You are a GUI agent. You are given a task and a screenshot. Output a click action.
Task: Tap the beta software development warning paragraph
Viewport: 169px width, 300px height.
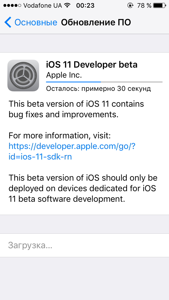83,188
